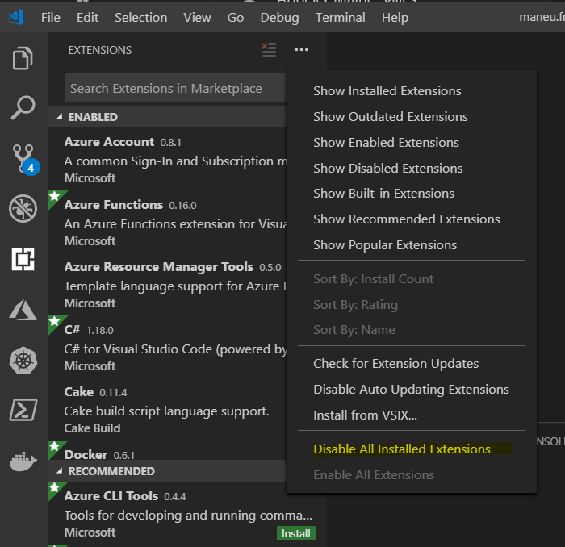Screen dimensions: 565x547
Task: Select the Cake extension entry
Action: [168, 410]
